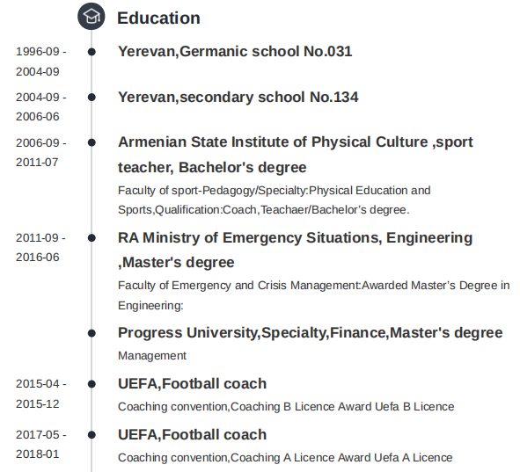This screenshot has width=520, height=472.
Task: Click timeline dot for 2015 UEFA entry
Action: [92, 384]
